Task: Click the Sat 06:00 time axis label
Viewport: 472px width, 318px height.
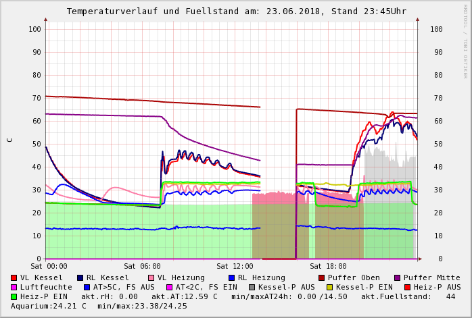Action: tap(142, 266)
